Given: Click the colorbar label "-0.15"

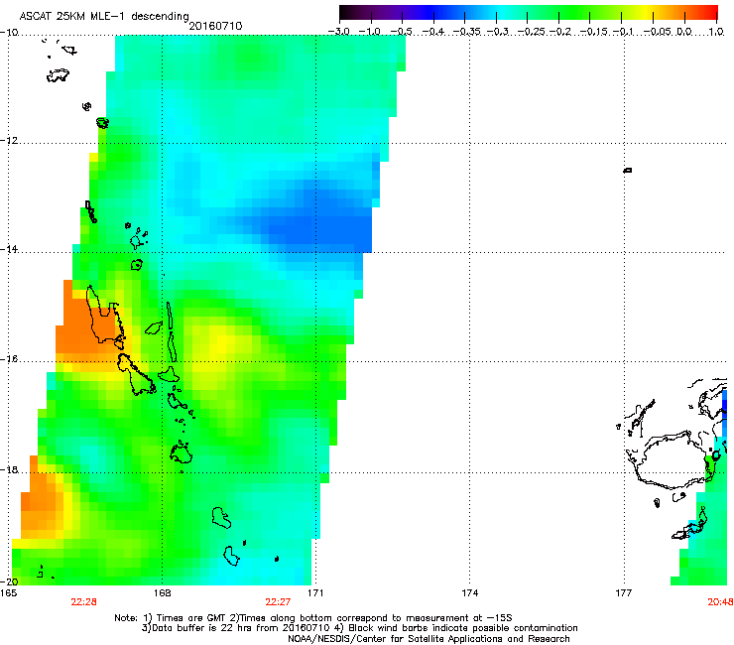Looking at the screenshot, I should click(x=593, y=32).
